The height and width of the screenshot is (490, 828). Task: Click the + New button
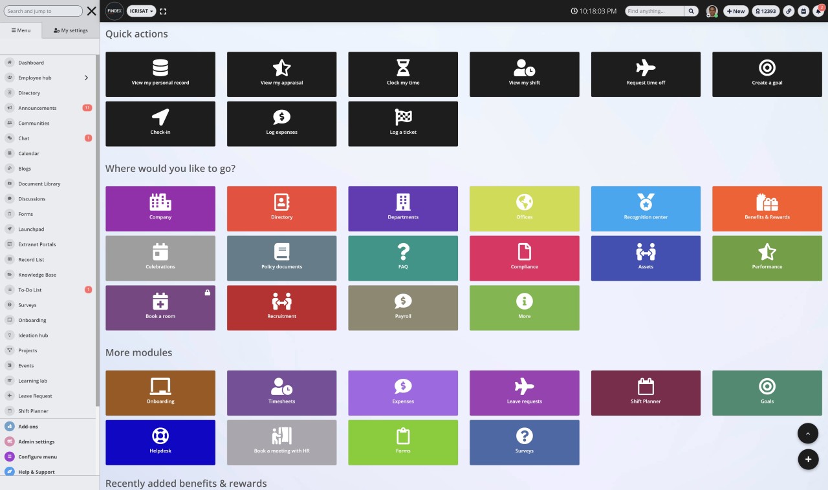point(735,11)
